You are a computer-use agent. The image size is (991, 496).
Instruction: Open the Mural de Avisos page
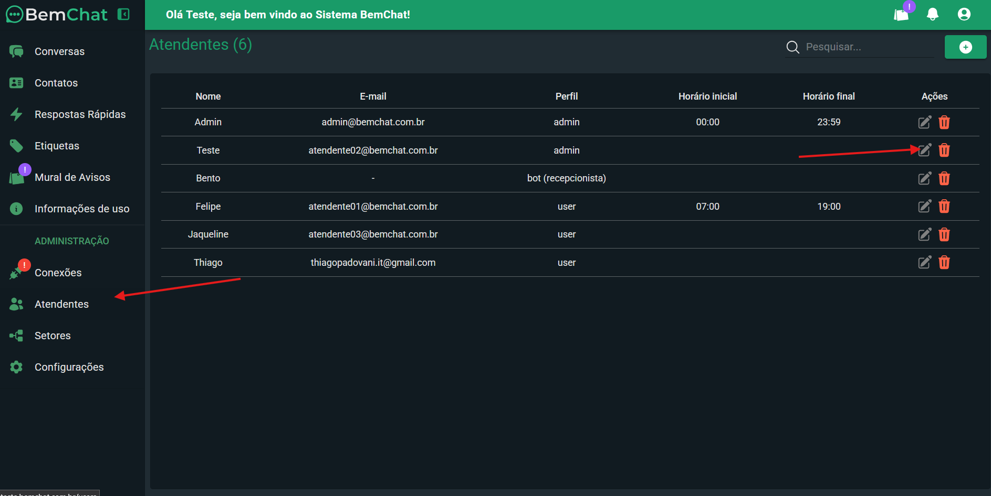tap(72, 177)
